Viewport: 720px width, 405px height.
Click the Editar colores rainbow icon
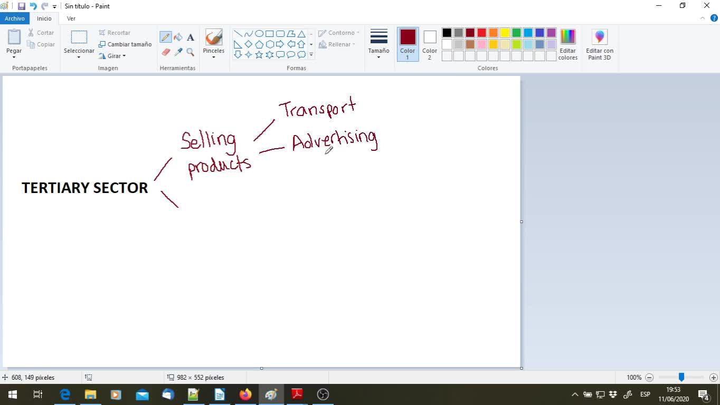click(x=567, y=37)
